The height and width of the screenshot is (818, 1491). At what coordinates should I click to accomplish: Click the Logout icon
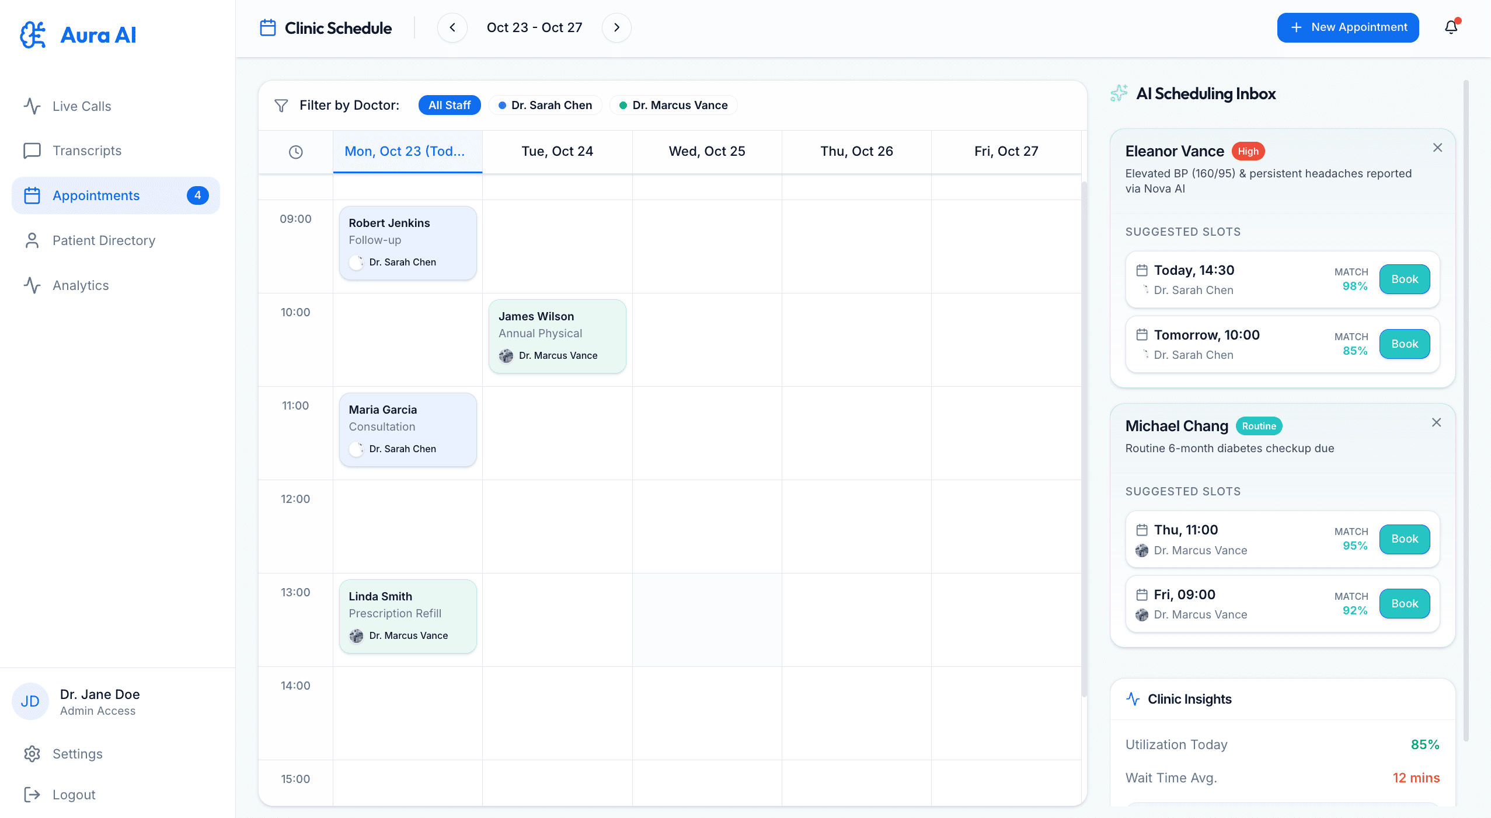[32, 795]
